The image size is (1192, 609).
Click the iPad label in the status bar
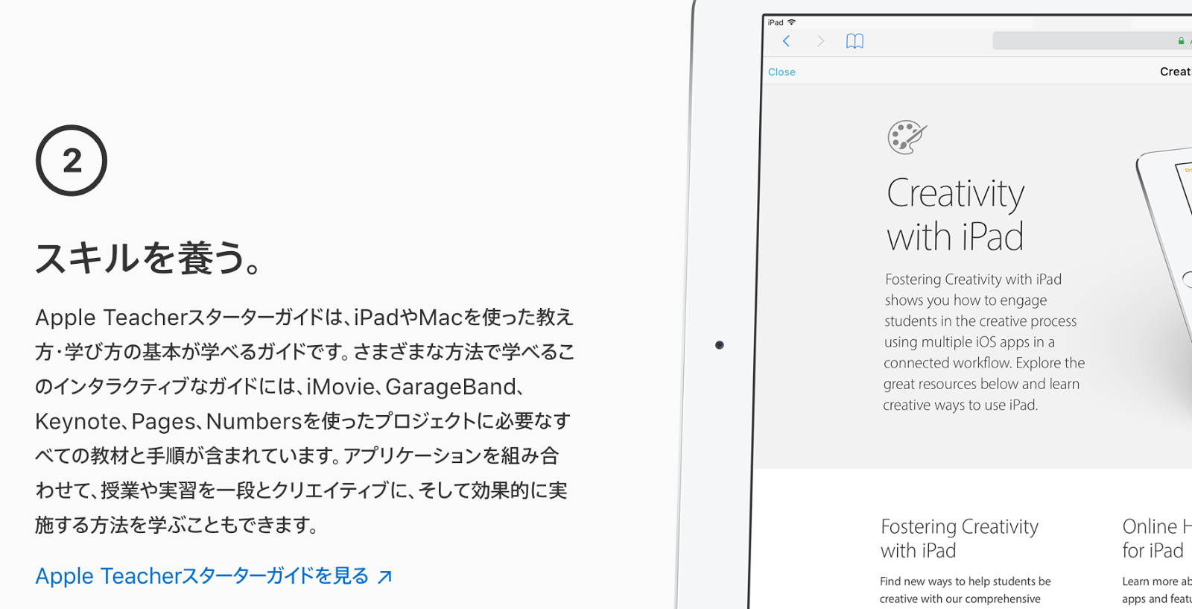click(x=776, y=22)
